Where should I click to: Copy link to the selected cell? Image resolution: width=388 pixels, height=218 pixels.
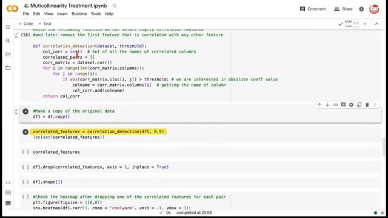tap(335, 105)
